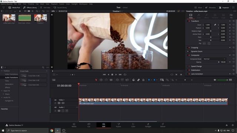
Task: Toggle the Inspector panel
Action: tap(224, 7)
